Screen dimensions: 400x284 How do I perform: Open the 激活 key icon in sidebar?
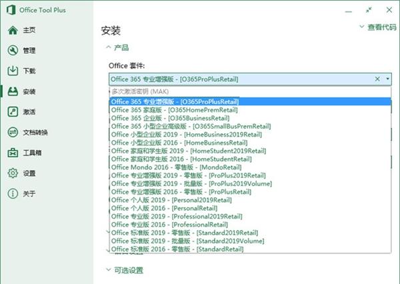click(13, 112)
